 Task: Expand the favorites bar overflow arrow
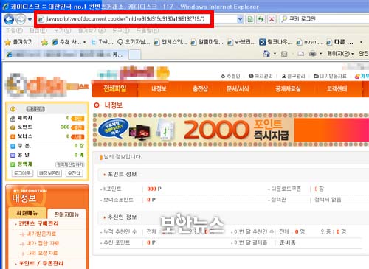tap(361, 42)
